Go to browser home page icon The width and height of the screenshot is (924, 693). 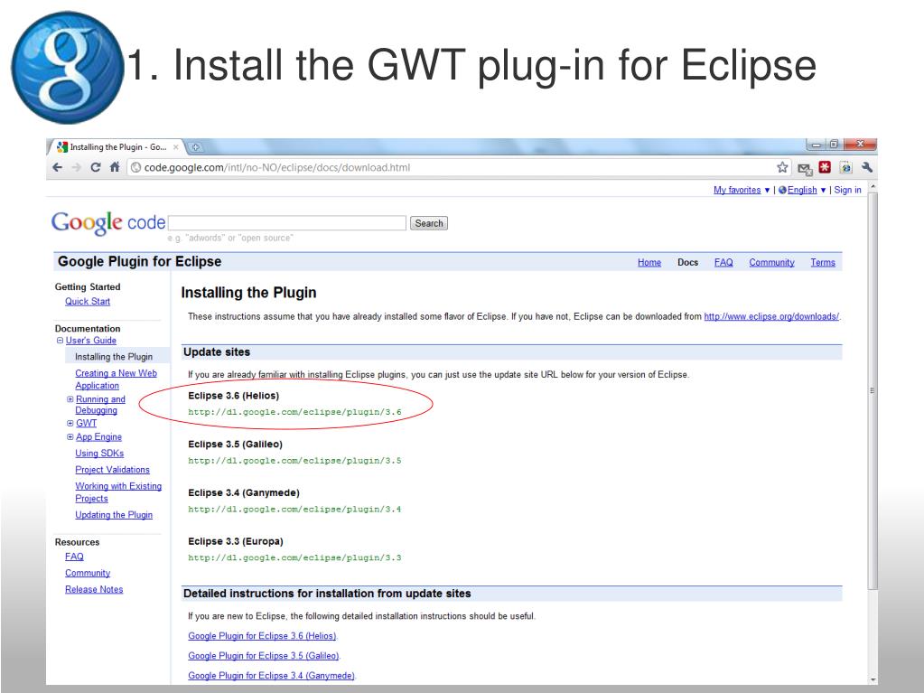[115, 167]
